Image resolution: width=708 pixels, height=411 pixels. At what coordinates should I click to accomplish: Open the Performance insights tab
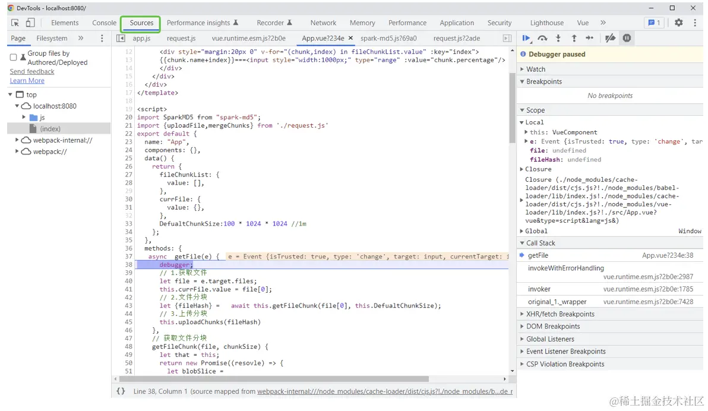click(x=203, y=23)
